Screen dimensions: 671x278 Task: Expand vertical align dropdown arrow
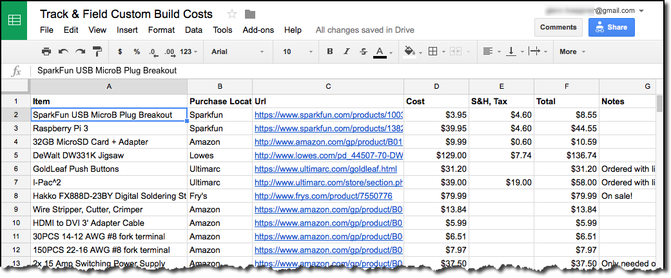(x=522, y=52)
